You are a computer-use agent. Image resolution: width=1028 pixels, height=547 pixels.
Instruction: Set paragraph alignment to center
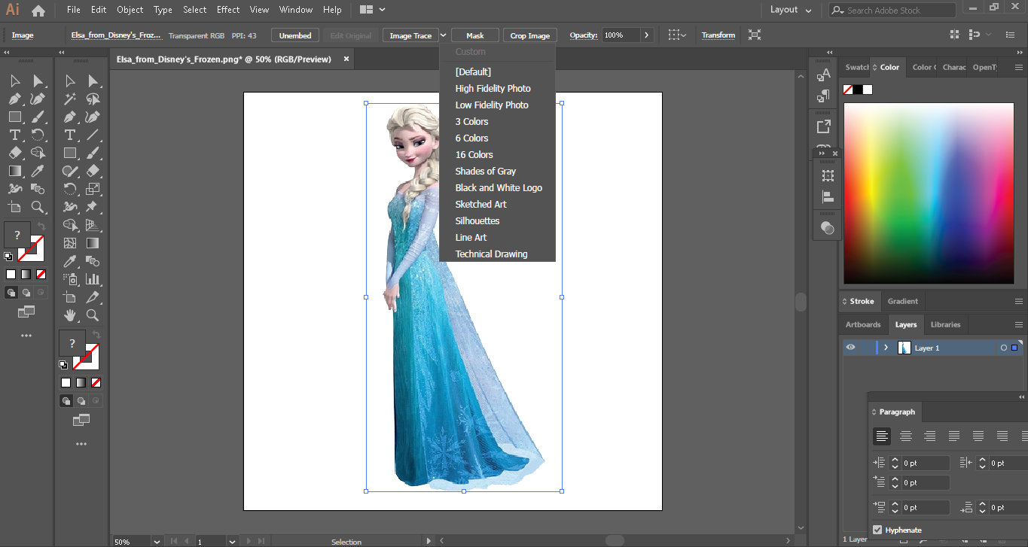coord(906,436)
